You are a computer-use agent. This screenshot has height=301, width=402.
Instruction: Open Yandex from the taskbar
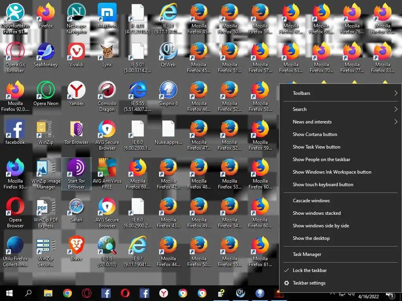point(164,293)
